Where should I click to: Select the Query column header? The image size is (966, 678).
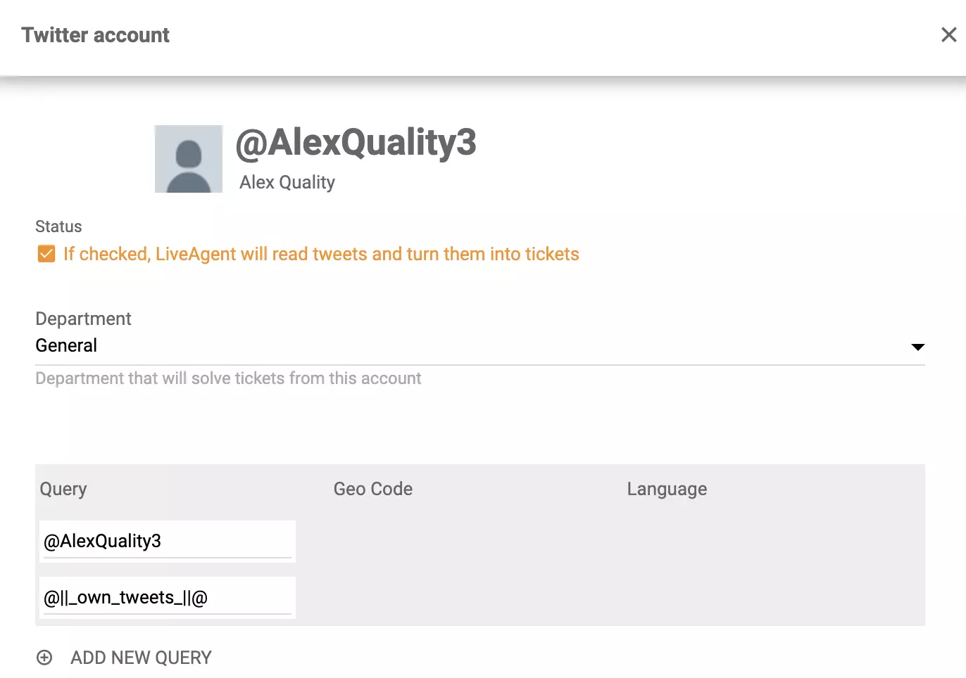coord(63,489)
